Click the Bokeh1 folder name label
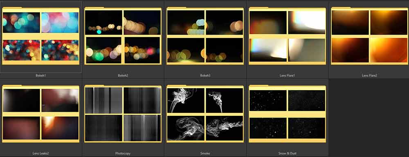409x157 pixels. [40, 75]
